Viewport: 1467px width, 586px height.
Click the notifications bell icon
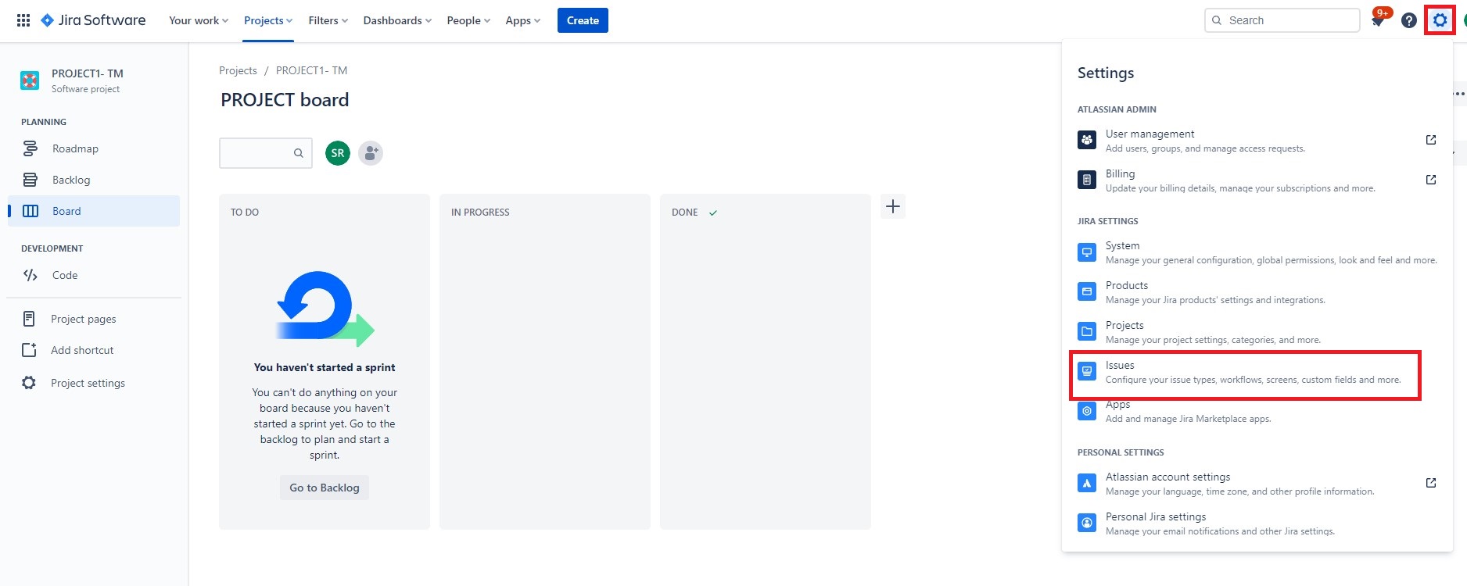[1378, 20]
